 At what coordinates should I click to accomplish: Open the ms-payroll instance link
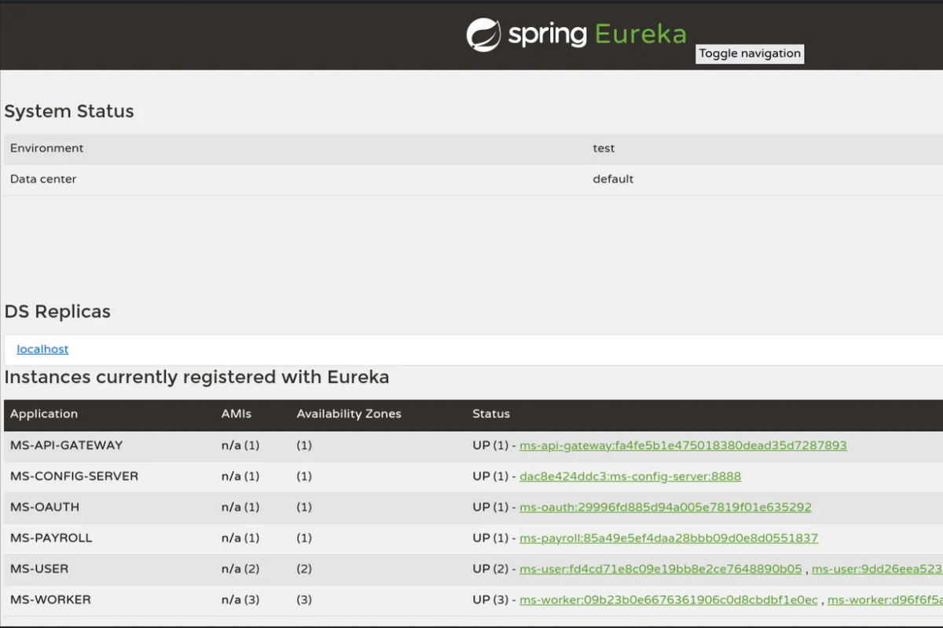tap(669, 539)
